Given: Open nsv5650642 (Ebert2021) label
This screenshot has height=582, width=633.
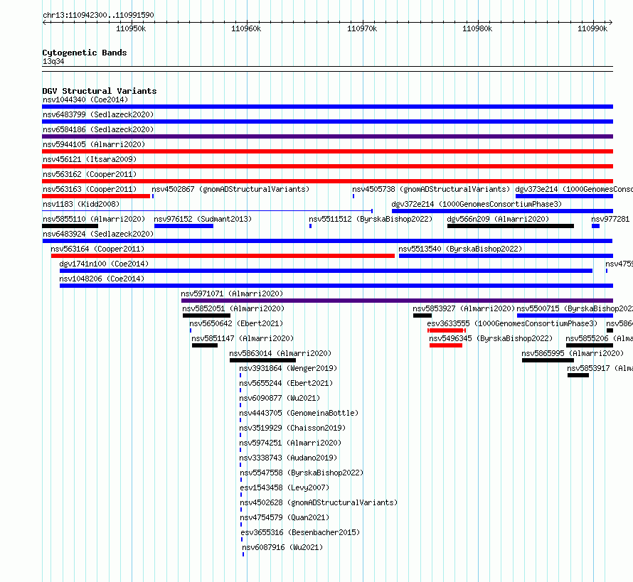Looking at the screenshot, I should 236,323.
